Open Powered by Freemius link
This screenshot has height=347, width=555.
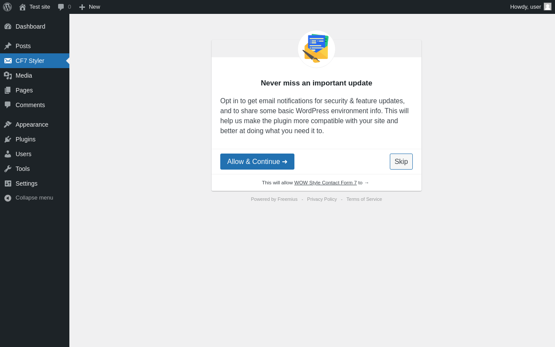point(274,199)
